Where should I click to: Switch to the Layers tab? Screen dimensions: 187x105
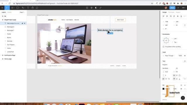tap(4, 12)
